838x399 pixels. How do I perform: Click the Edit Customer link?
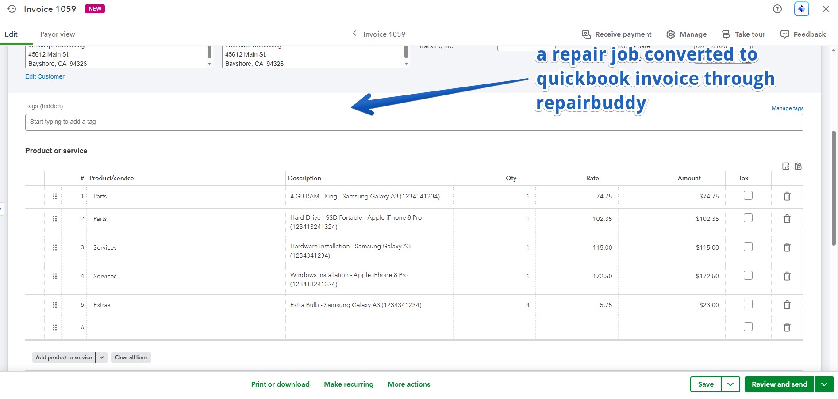click(x=45, y=76)
